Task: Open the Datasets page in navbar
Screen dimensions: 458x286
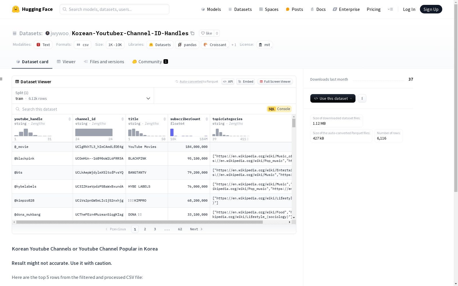Action: (x=240, y=9)
